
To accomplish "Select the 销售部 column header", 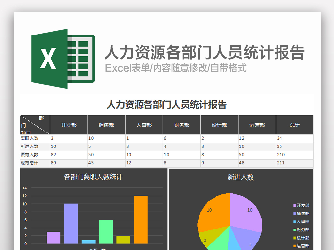I will pyautogui.click(x=107, y=125).
